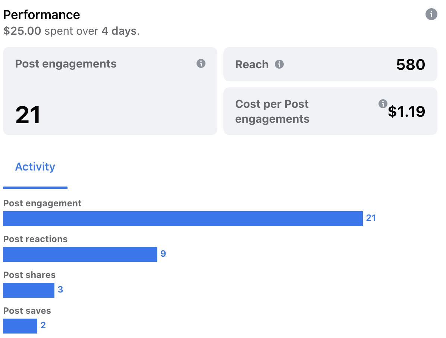Viewport: 446px width, 338px height.
Task: Click the info icon beside Reach
Action: tap(279, 65)
